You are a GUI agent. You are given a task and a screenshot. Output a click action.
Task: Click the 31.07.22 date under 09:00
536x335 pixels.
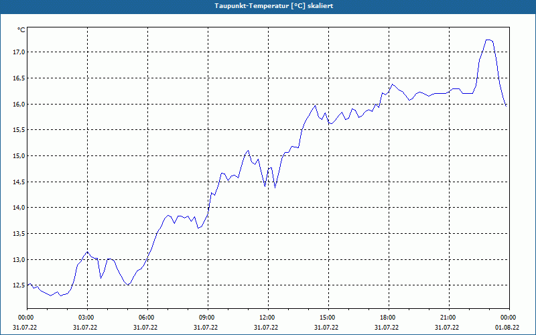click(206, 328)
